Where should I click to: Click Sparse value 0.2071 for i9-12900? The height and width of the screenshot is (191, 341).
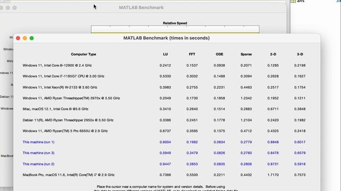tap(246, 65)
